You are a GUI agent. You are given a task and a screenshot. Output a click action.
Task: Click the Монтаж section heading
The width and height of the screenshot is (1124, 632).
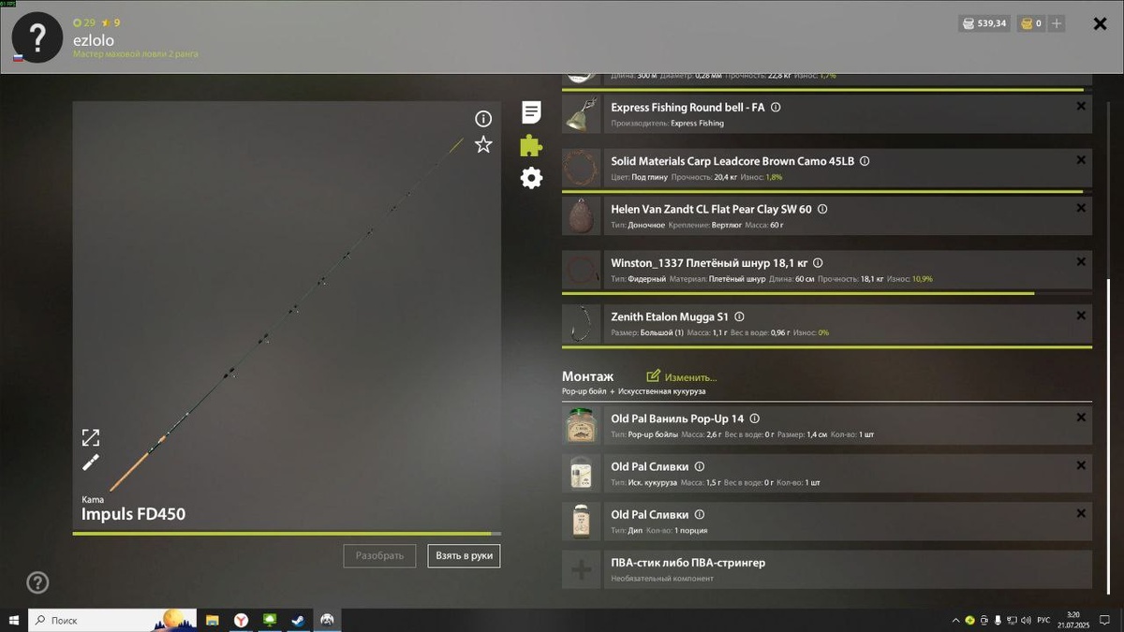tap(588, 376)
